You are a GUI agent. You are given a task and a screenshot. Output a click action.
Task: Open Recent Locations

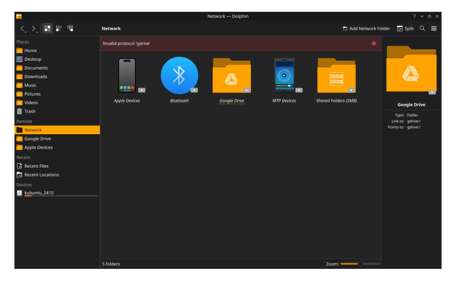click(x=57, y=175)
